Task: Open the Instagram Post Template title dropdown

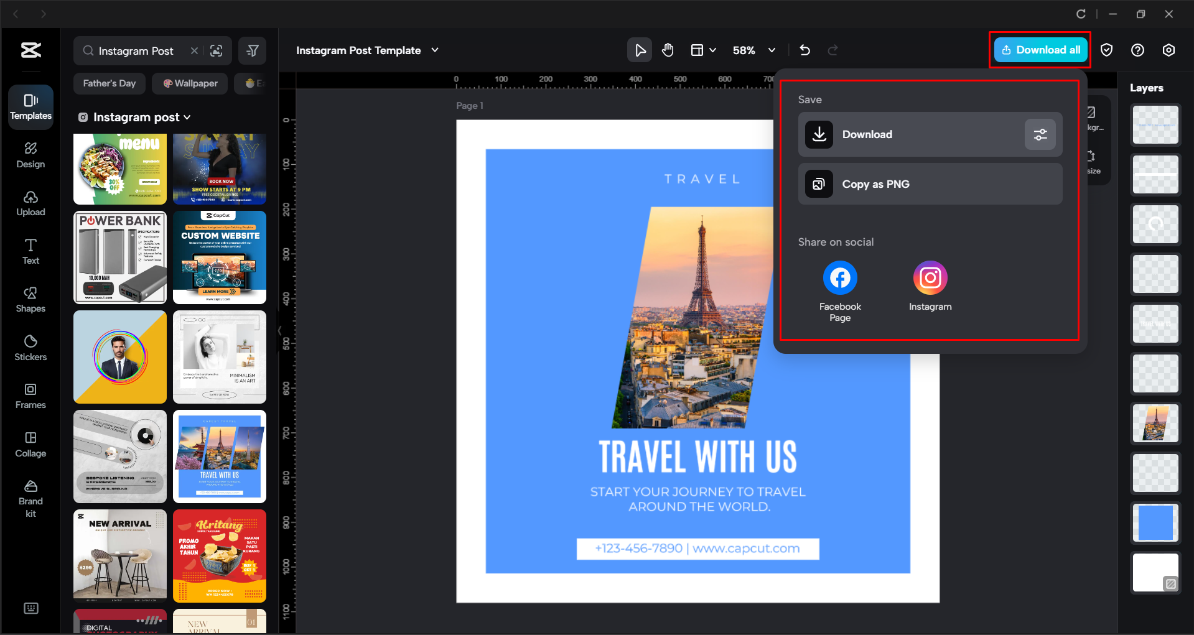Action: 436,50
